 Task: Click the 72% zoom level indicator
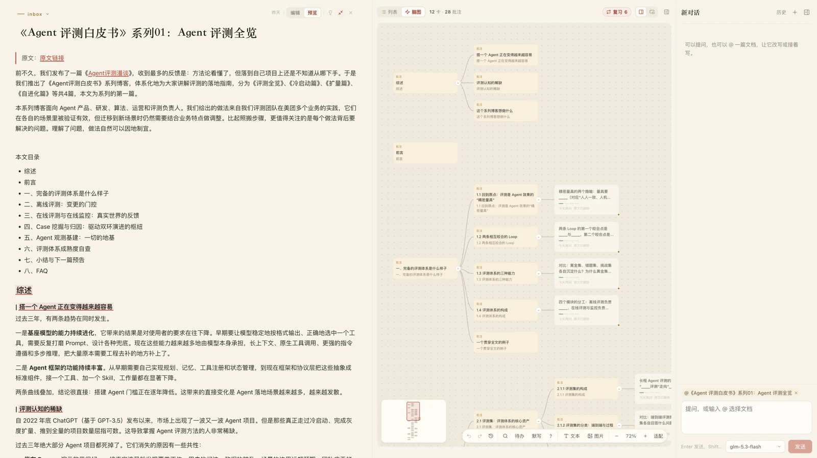[631, 436]
